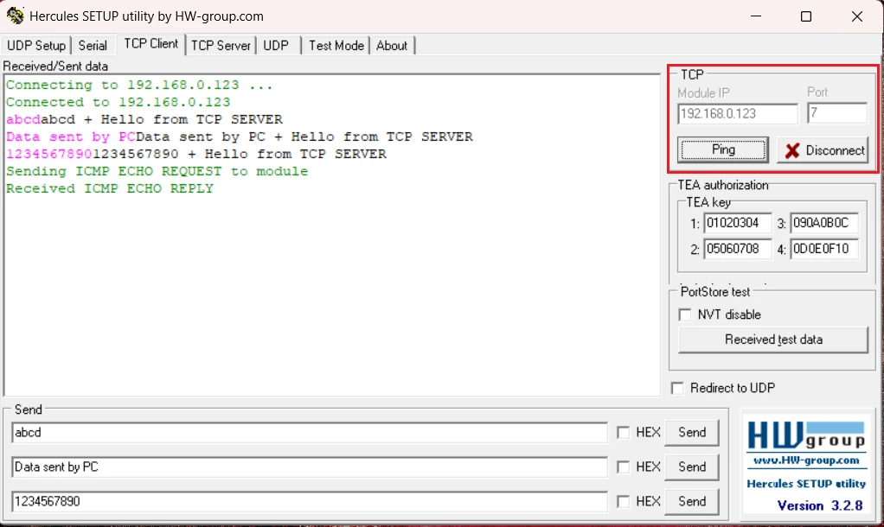884x527 pixels.
Task: Open the Test Mode tab
Action: point(336,45)
